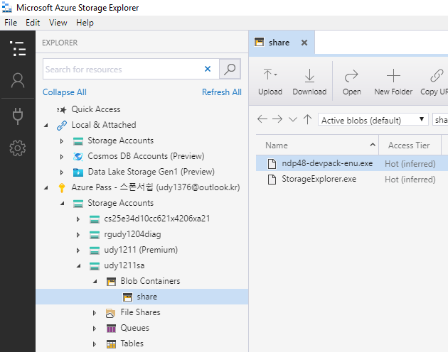Open the Explorer panel icon in sidebar

click(18, 48)
